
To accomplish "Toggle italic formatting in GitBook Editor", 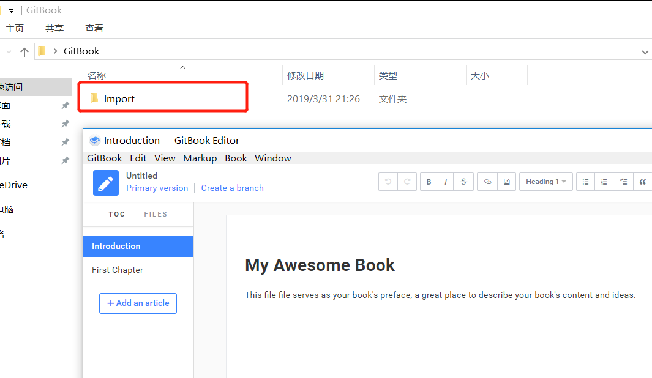I will [x=446, y=182].
